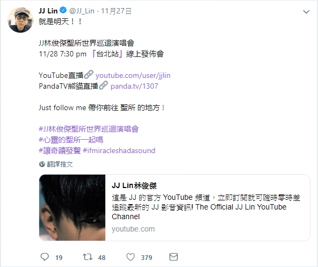
Task: Expand the tweet options chevron menu
Action: [x=306, y=12]
